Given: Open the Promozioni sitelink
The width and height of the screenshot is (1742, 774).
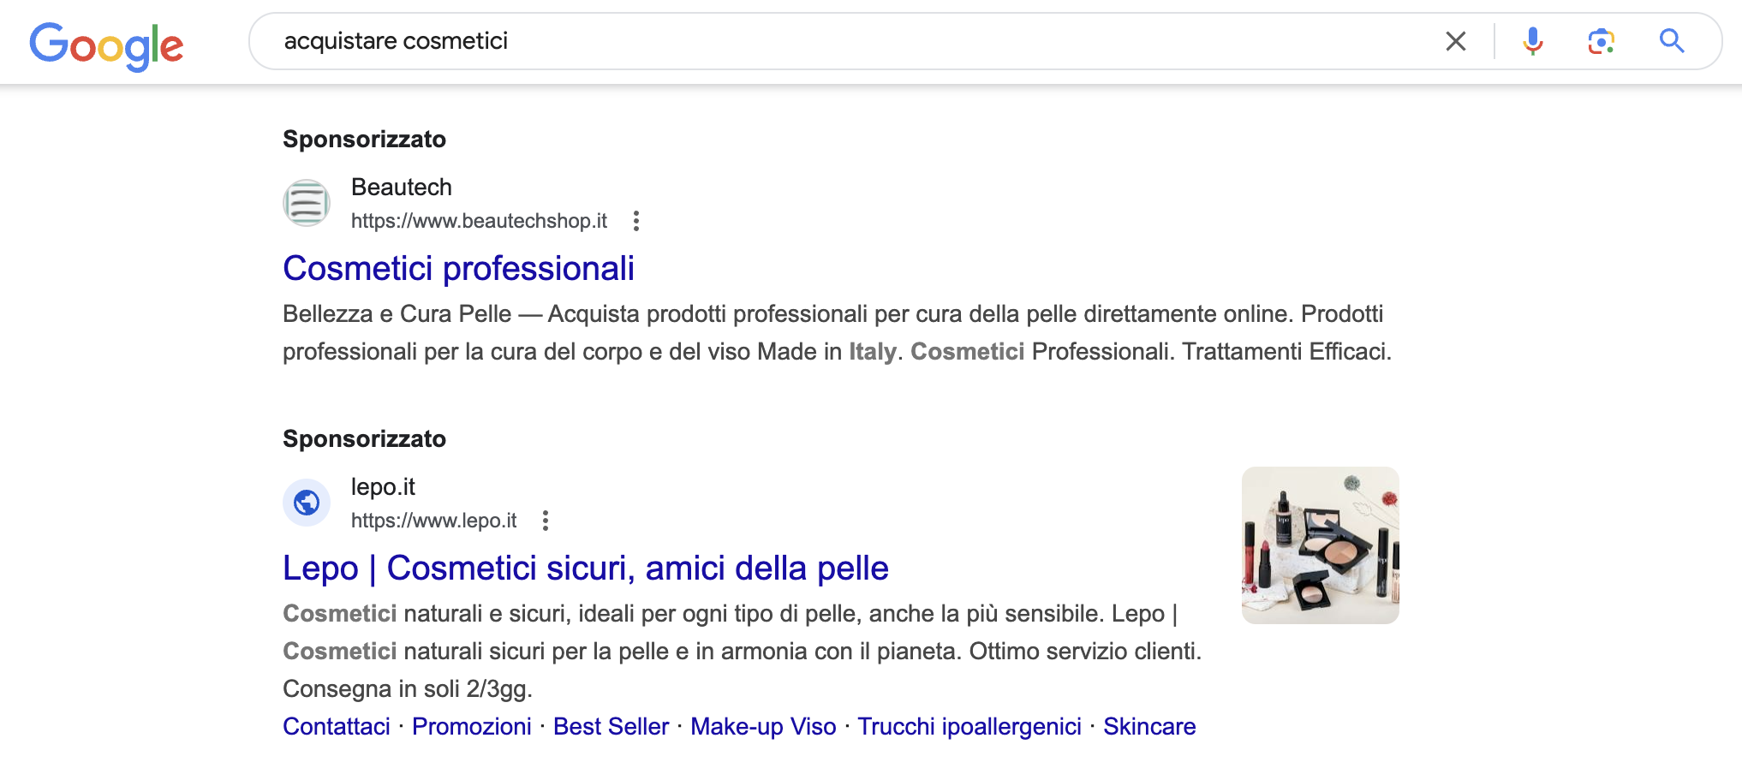Looking at the screenshot, I should click(x=472, y=726).
